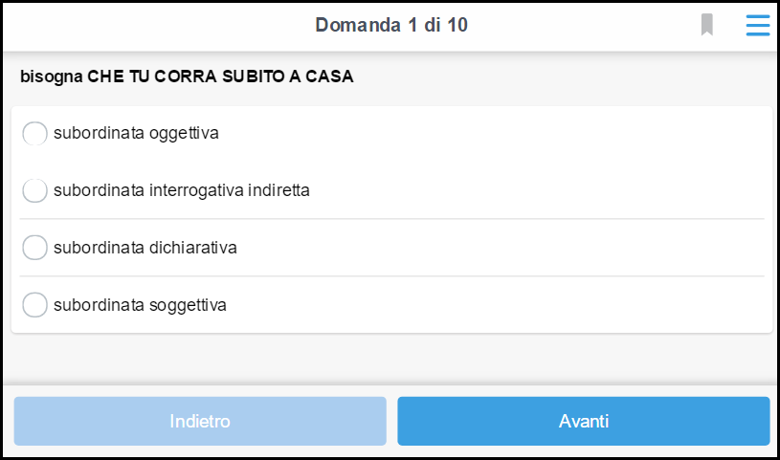Click the words 'SUBITO A CASA' in the prompt
The width and height of the screenshot is (780, 460).
287,77
